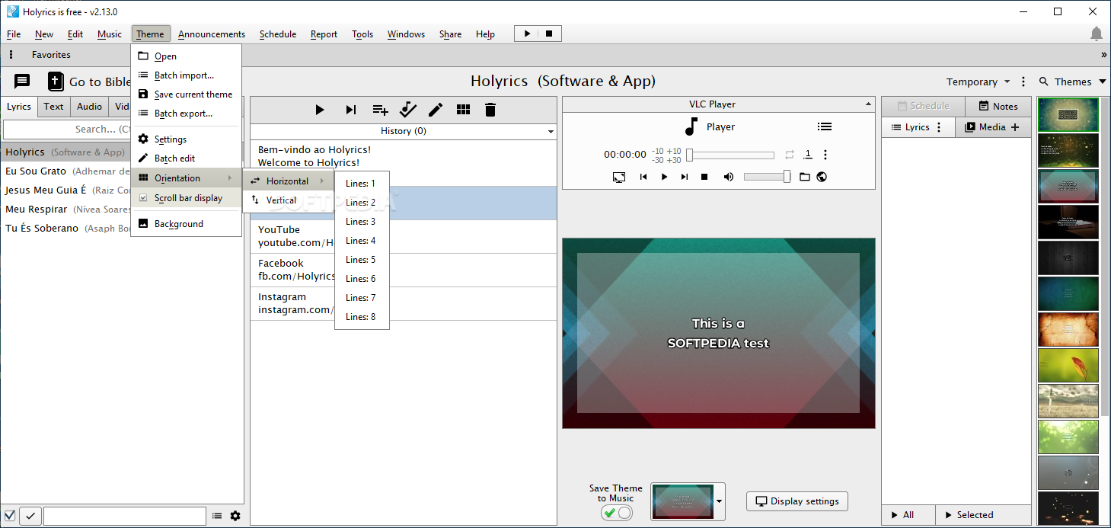Mute the VLC player volume
Screen dimensions: 1111x528
point(729,177)
